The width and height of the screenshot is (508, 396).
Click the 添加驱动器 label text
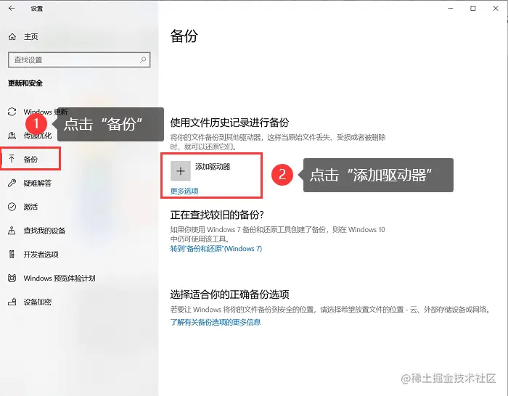point(213,167)
